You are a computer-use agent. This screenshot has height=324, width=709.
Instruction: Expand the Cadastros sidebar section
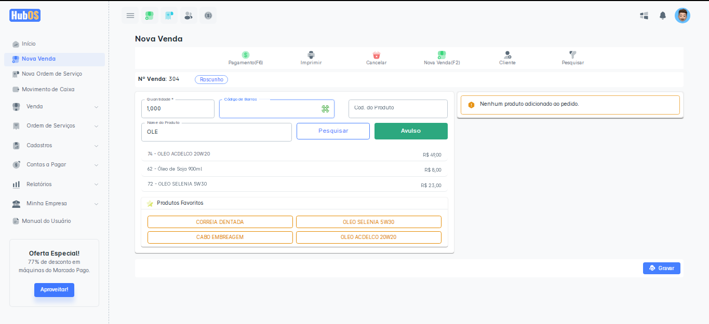click(x=55, y=146)
